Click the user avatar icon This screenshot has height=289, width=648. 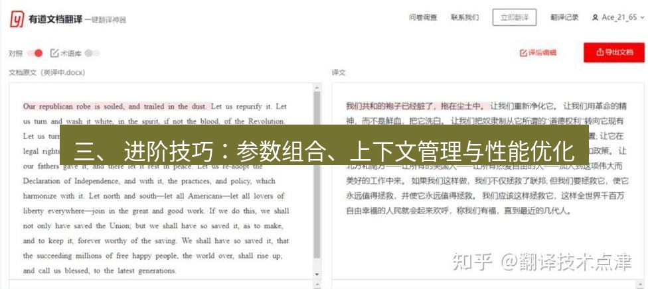(595, 18)
